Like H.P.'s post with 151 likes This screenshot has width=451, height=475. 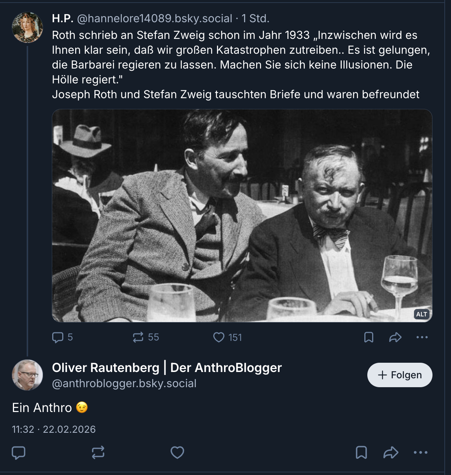[219, 337]
